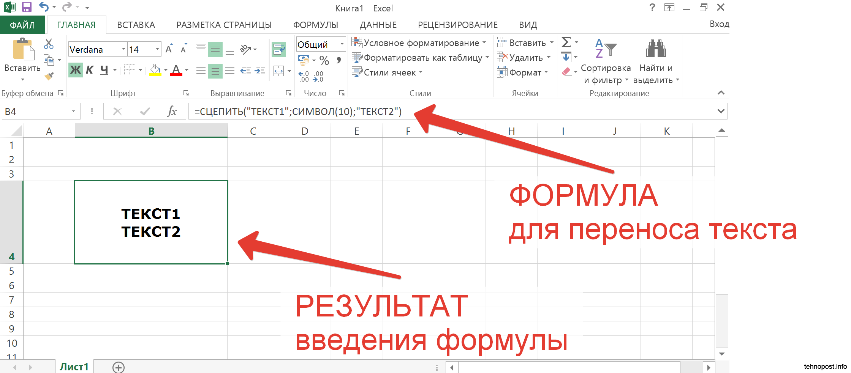
Task: Switch to ВСТАВКА tab
Action: [x=136, y=25]
